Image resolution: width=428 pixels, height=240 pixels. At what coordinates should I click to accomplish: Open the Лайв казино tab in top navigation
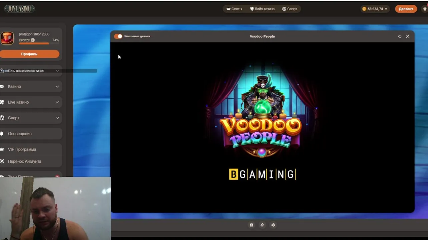pyautogui.click(x=262, y=9)
